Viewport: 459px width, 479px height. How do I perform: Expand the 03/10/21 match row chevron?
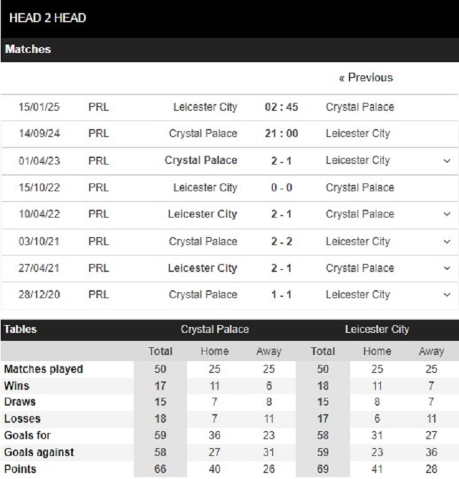(447, 242)
